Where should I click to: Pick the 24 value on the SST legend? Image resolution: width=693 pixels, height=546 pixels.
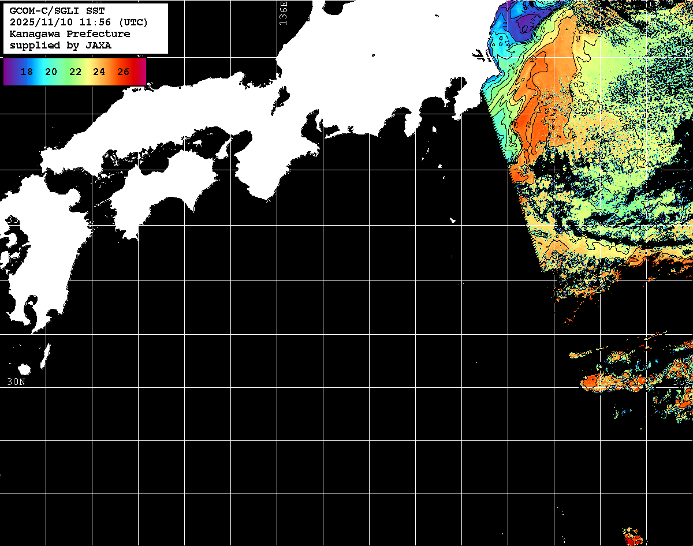tap(99, 72)
